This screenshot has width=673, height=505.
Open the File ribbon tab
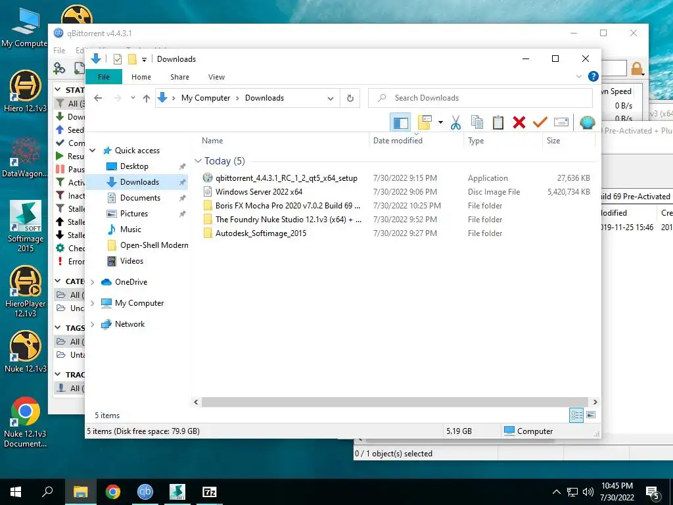(x=104, y=77)
